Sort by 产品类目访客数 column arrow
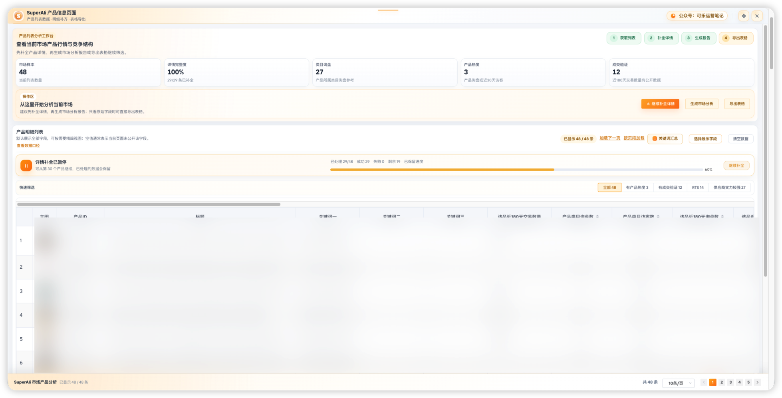This screenshot has height=398, width=782. [658, 216]
